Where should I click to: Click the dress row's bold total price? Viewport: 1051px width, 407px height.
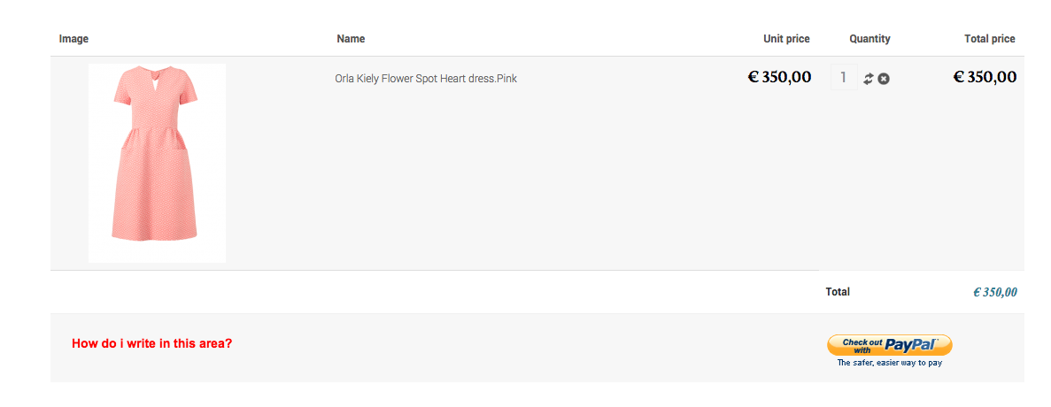coord(985,77)
